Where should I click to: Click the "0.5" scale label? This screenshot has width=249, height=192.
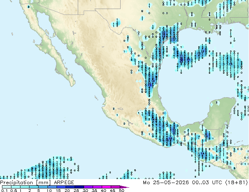(13, 190)
